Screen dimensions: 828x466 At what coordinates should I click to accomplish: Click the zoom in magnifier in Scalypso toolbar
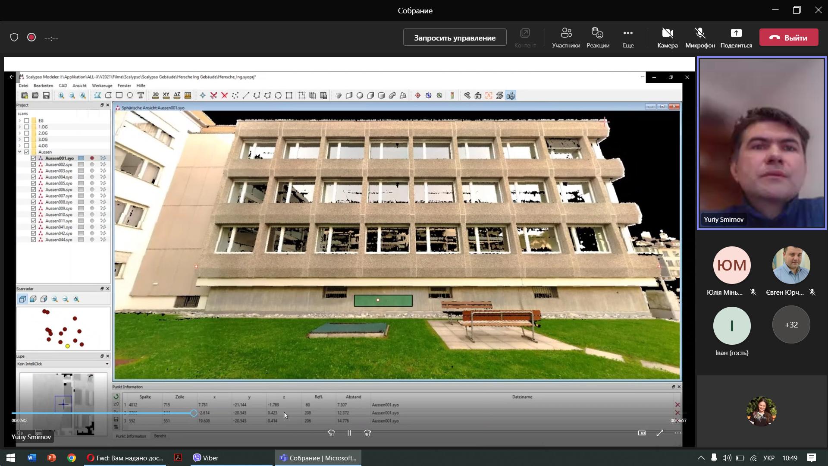[61, 95]
